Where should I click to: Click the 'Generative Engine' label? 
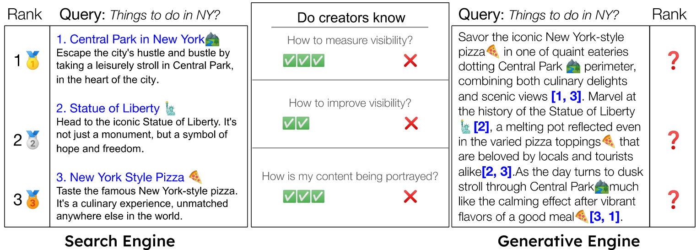(569, 240)
